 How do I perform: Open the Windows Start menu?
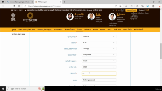(3, 89)
